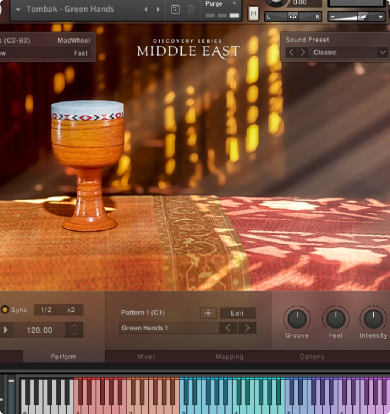The image size is (390, 414).
Task: Click the ModWheel label
Action: (x=74, y=40)
